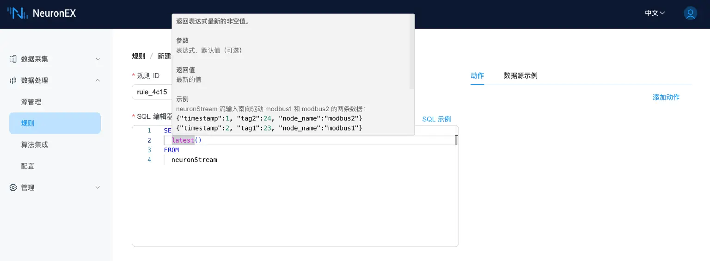
Task: Click the function tooltip's vertical scrollbar
Action: pos(411,51)
